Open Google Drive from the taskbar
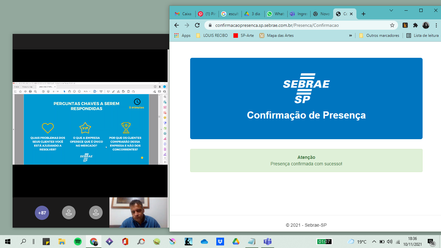The image size is (441, 248). tap(236, 241)
